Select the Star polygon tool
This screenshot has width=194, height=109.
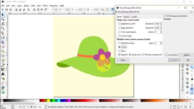pos(3,51)
